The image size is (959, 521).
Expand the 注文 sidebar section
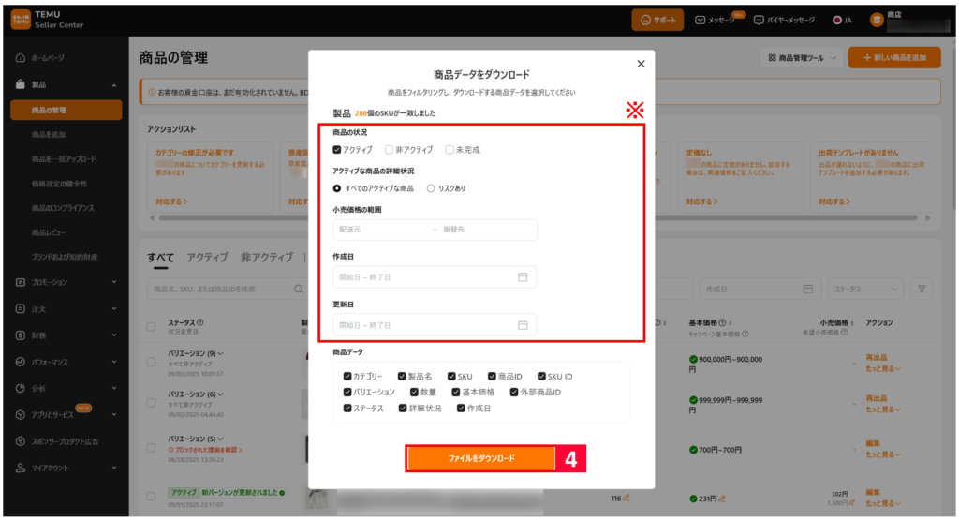tap(114, 309)
